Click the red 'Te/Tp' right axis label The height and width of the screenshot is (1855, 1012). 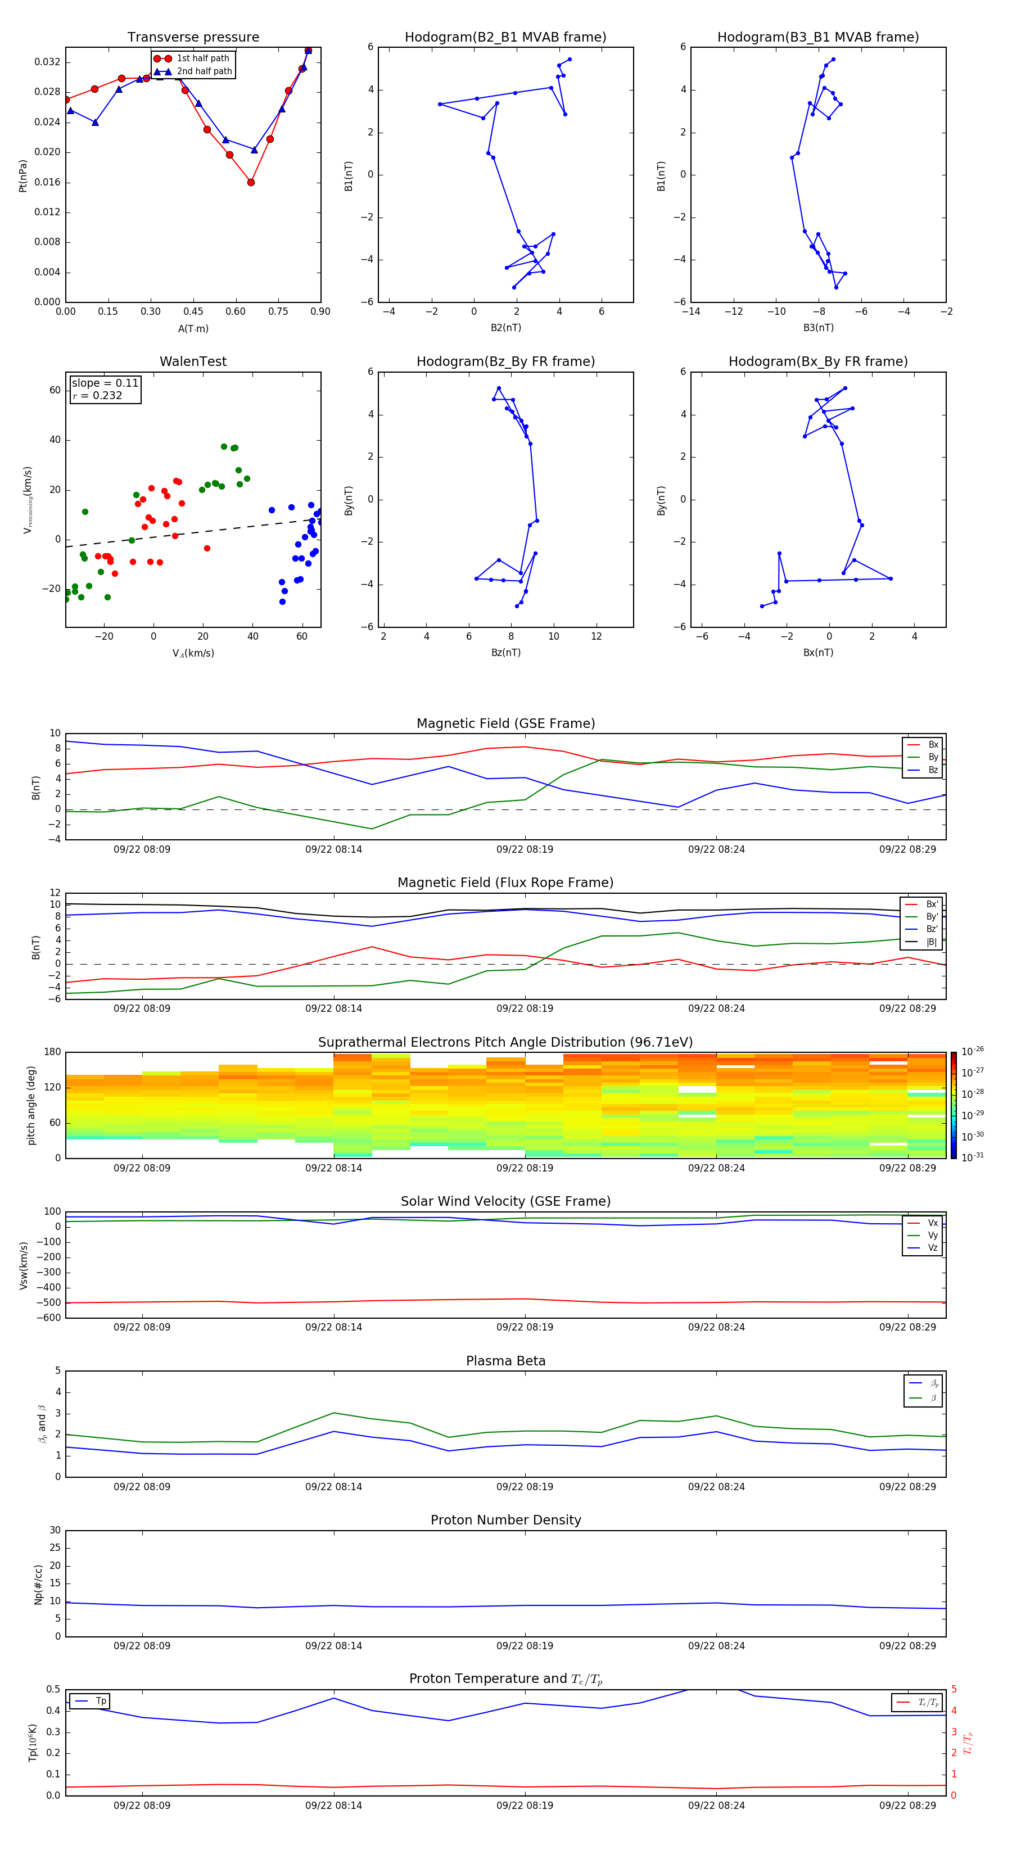click(x=968, y=1743)
